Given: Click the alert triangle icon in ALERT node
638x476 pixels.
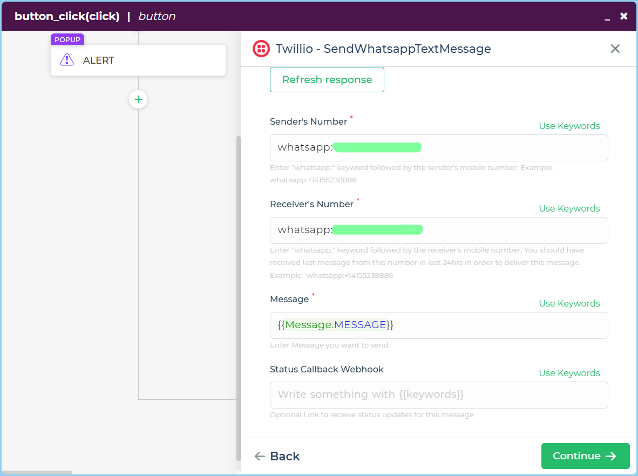Looking at the screenshot, I should [66, 60].
